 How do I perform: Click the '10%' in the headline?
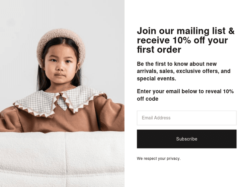(x=182, y=40)
